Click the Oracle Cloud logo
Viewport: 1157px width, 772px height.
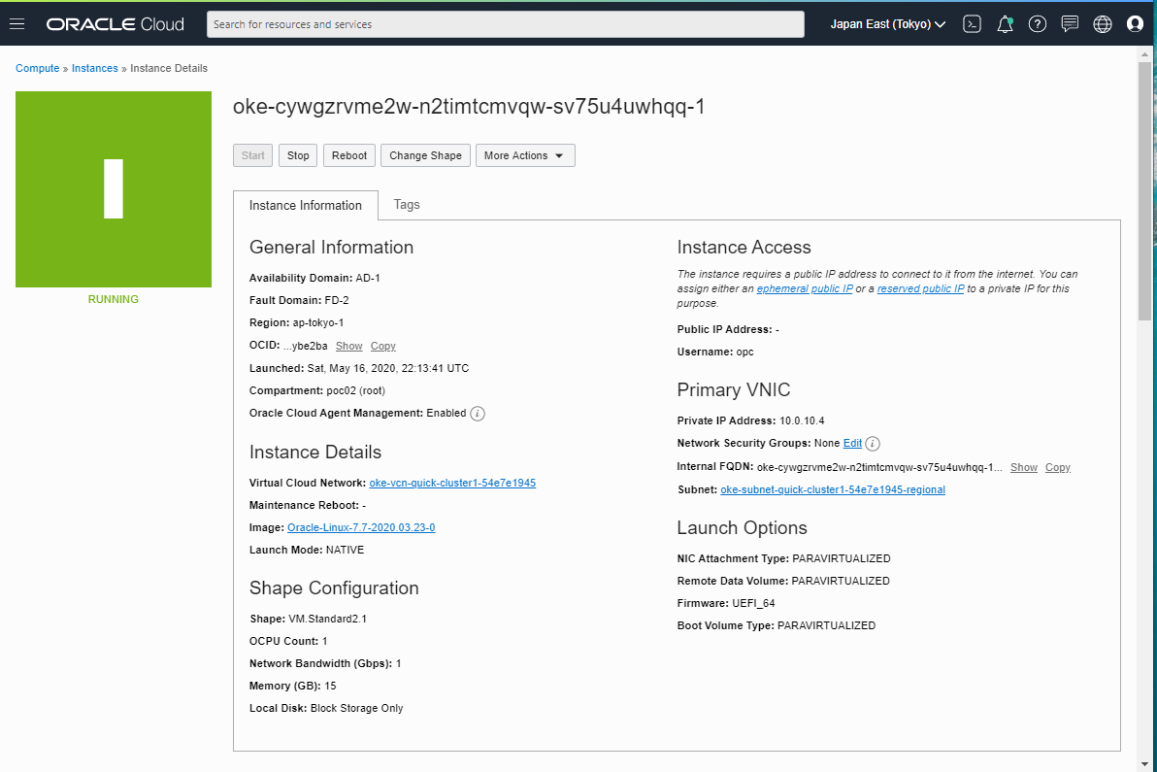[116, 24]
